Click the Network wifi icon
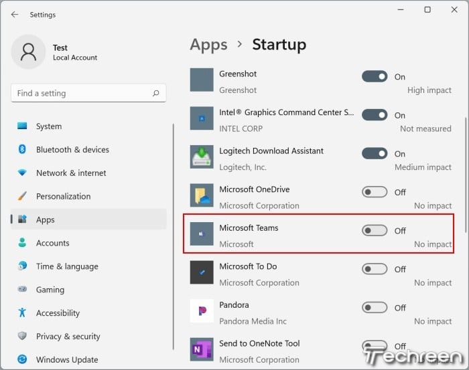This screenshot has height=370, width=469. [22, 173]
